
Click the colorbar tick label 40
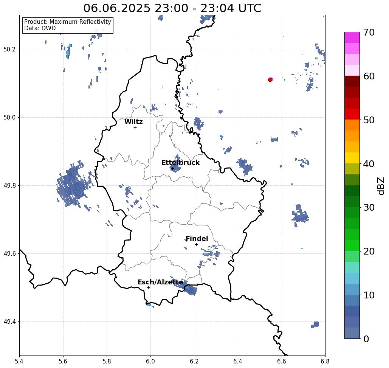click(369, 164)
